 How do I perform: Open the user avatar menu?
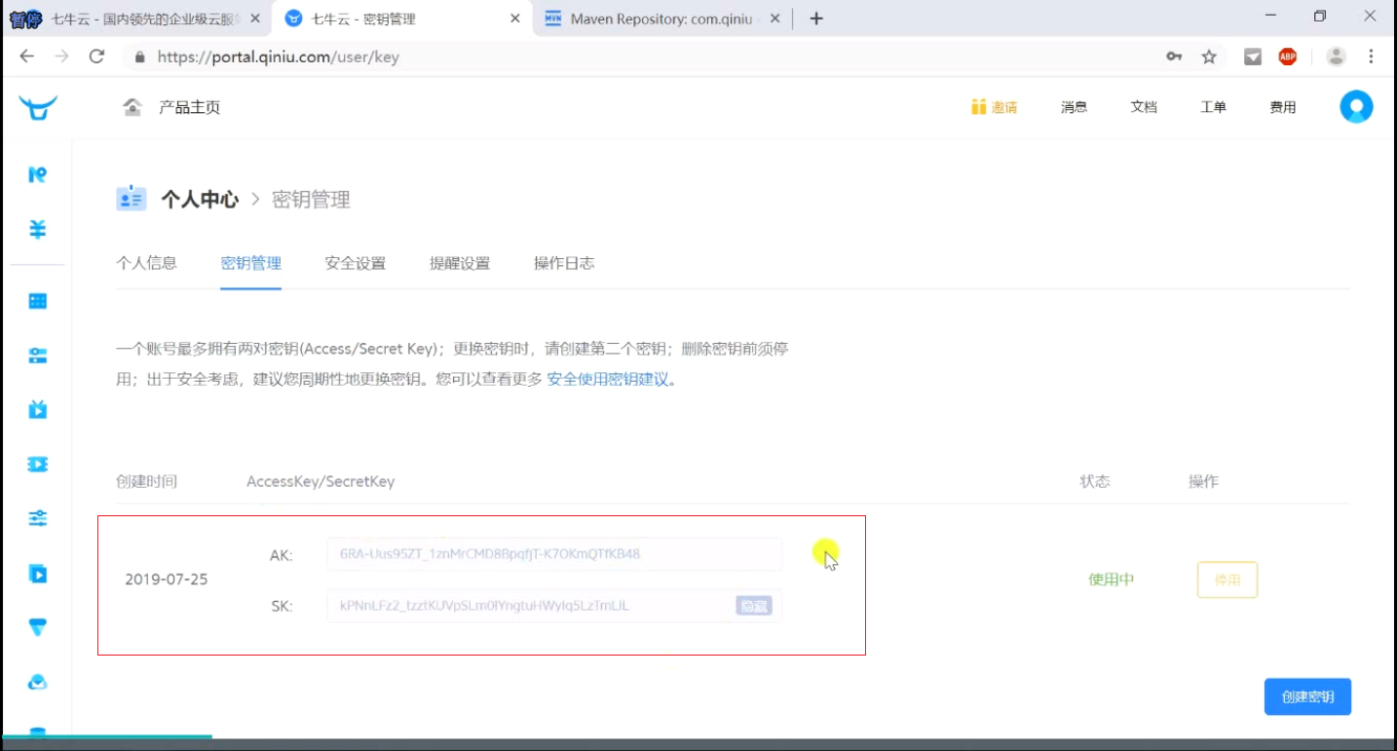pyautogui.click(x=1356, y=107)
